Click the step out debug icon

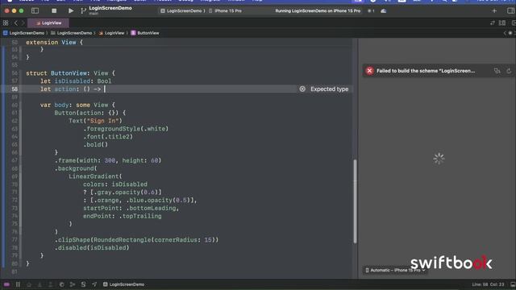[x=50, y=284]
